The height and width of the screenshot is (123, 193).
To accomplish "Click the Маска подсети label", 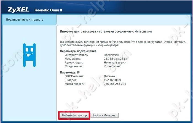I will (75, 84).
